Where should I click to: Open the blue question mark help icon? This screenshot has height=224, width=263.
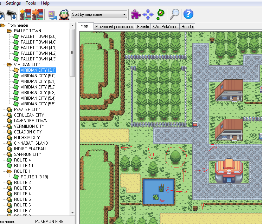pyautogui.click(x=188, y=14)
